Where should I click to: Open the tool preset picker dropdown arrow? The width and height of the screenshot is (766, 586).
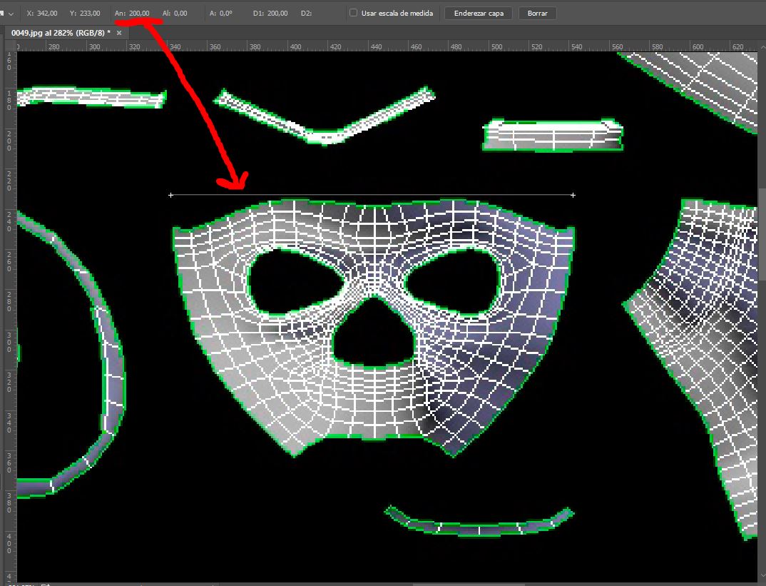[11, 14]
